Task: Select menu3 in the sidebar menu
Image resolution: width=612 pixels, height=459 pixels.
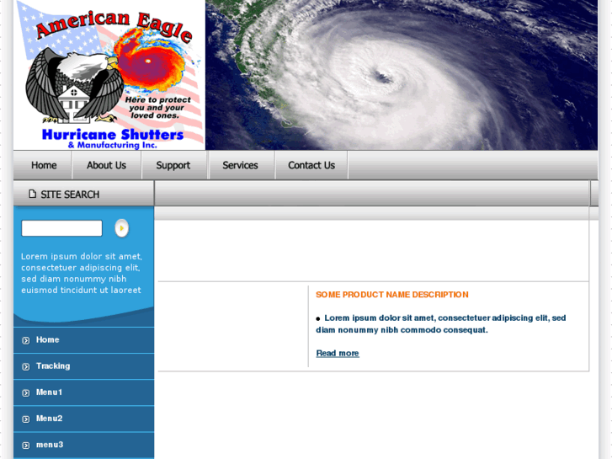Action: pyautogui.click(x=84, y=445)
